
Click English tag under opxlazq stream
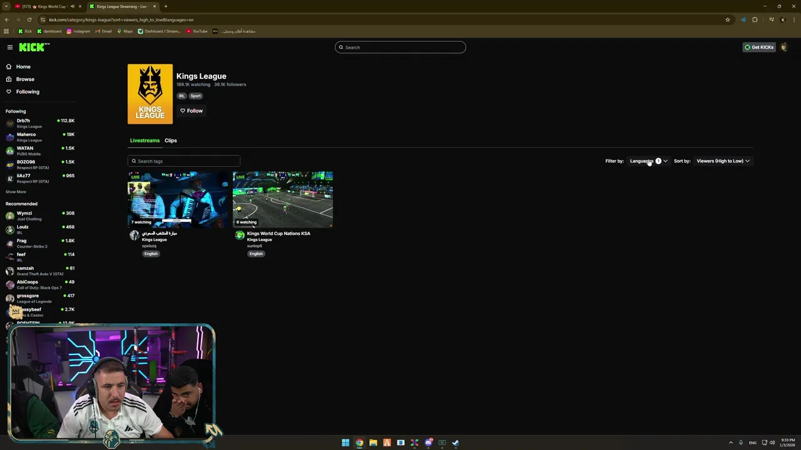(x=151, y=254)
